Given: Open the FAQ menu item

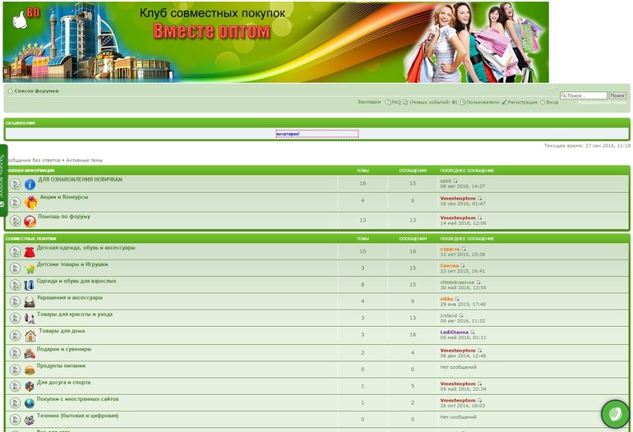Looking at the screenshot, I should click(395, 103).
